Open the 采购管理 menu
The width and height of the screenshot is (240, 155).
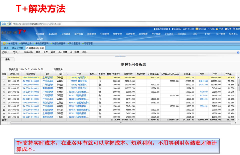pos(66,34)
